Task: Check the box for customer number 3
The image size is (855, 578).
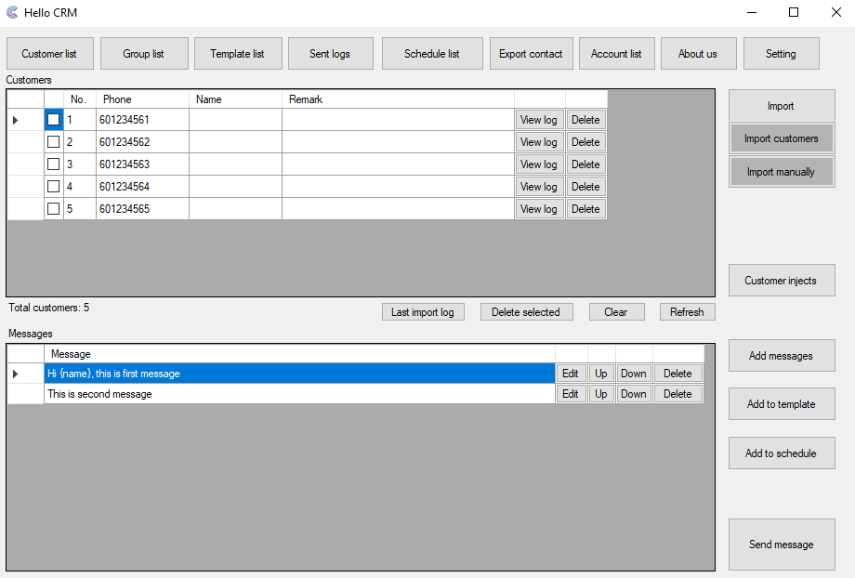Action: pyautogui.click(x=54, y=164)
